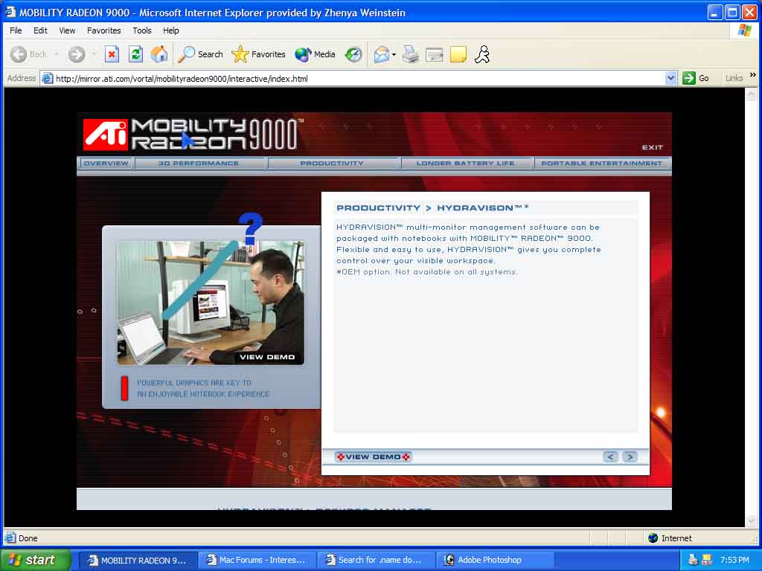Screen dimensions: 762x571
Task: Open the View menu
Action: 67,30
